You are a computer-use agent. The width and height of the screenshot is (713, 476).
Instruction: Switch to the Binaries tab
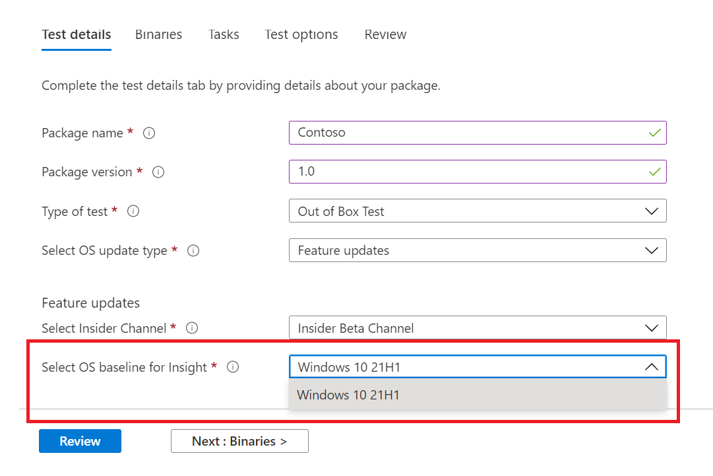(x=159, y=34)
